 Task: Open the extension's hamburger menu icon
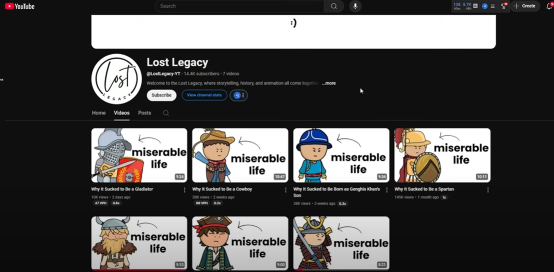tap(493, 6)
